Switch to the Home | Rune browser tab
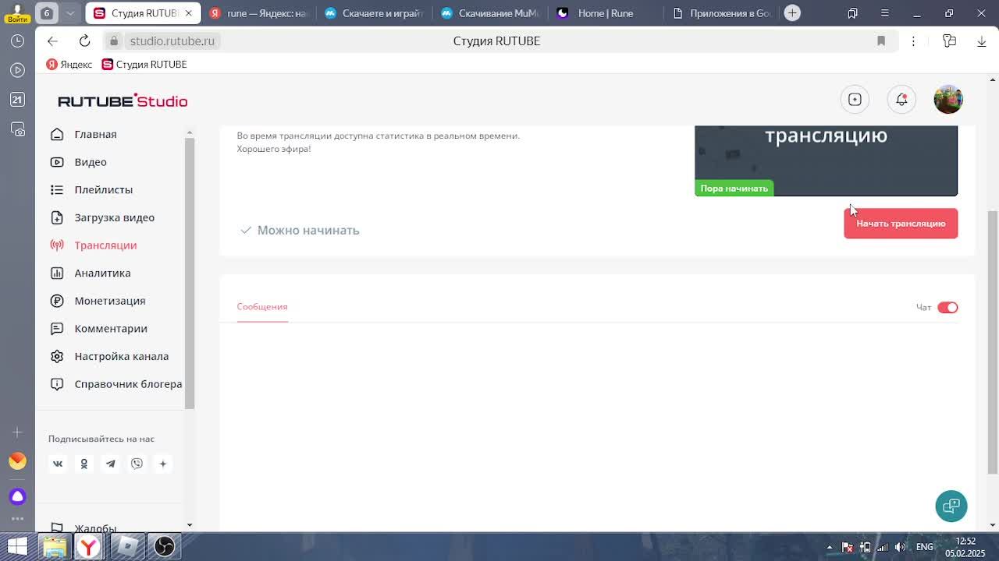This screenshot has width=999, height=561. point(606,13)
